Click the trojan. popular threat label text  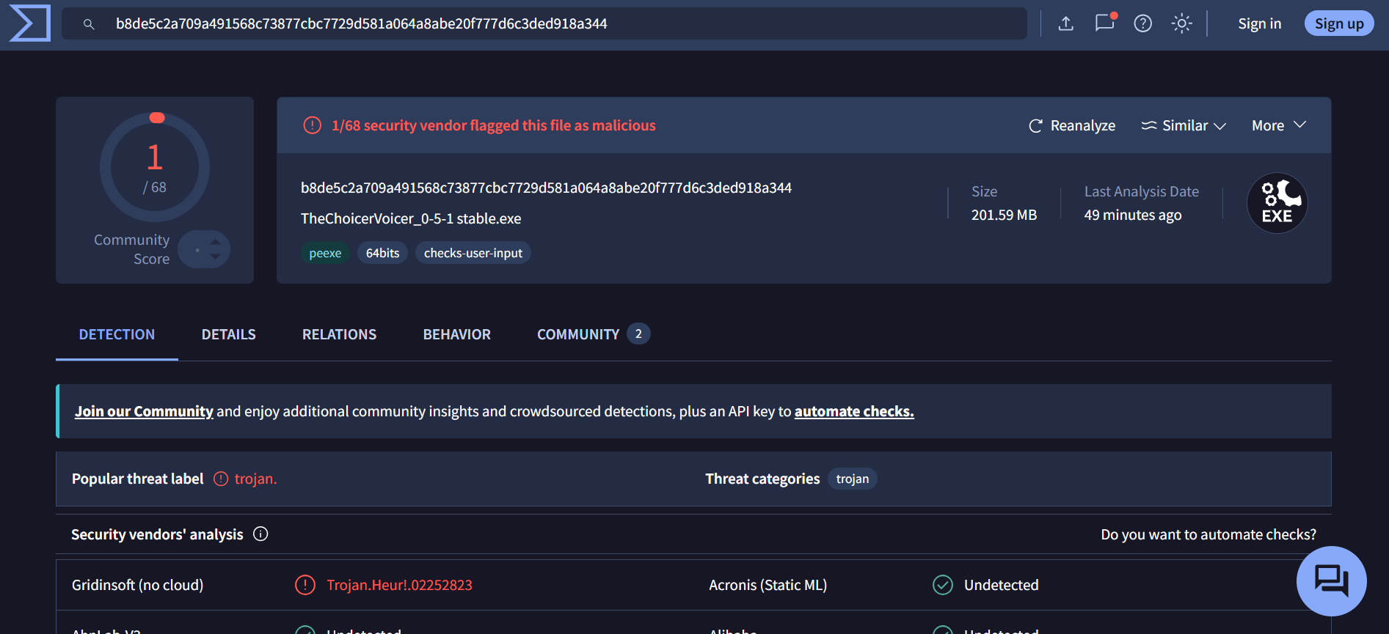pyautogui.click(x=255, y=479)
